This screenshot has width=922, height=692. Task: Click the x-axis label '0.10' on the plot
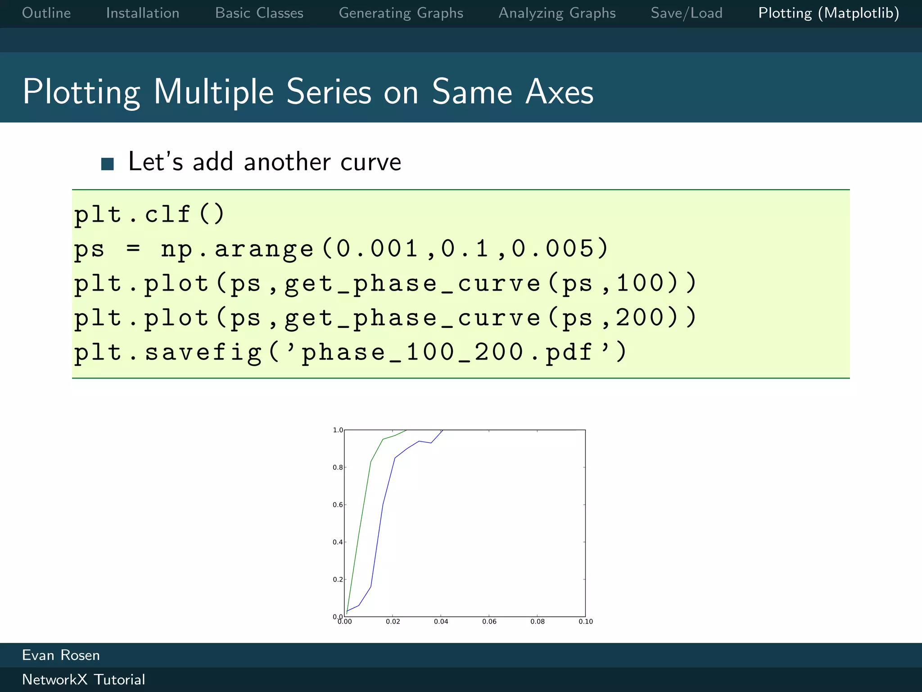tap(586, 622)
